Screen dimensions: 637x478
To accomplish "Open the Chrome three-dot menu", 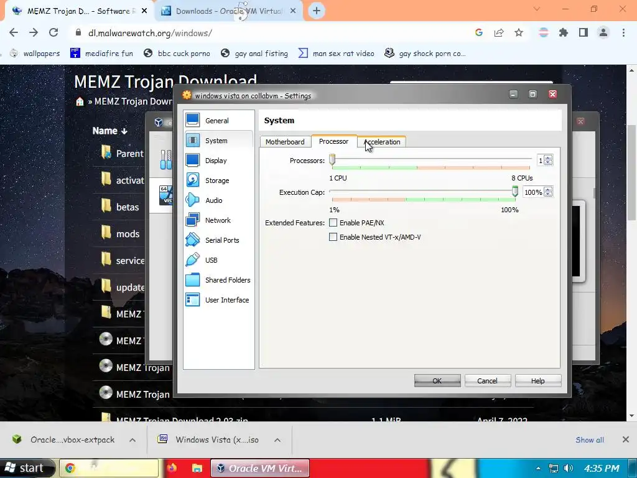I will [x=623, y=32].
